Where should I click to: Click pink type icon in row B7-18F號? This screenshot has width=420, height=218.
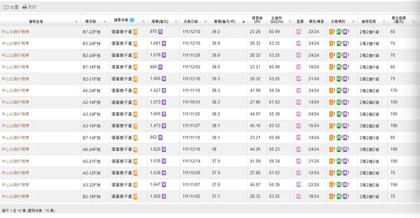pos(298,67)
